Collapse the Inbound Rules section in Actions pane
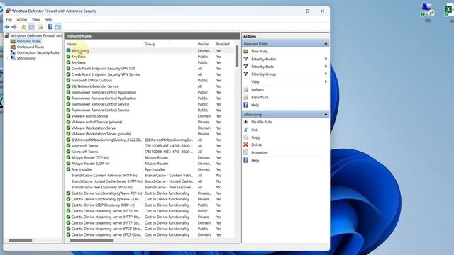Screen dimensions: 454x255 coord(326,44)
